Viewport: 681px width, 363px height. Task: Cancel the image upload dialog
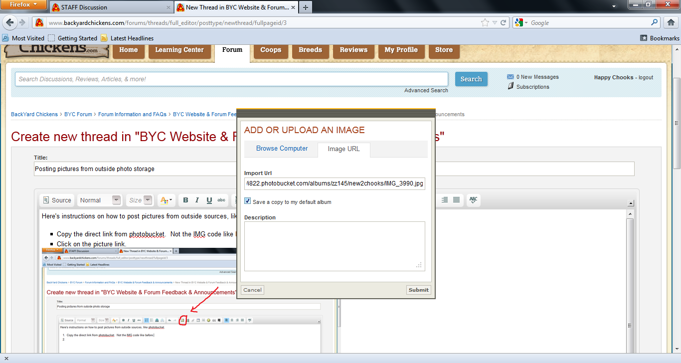tap(252, 290)
